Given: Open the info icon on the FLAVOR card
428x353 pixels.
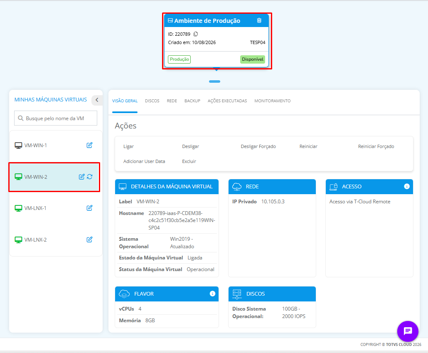Looking at the screenshot, I should pos(212,294).
